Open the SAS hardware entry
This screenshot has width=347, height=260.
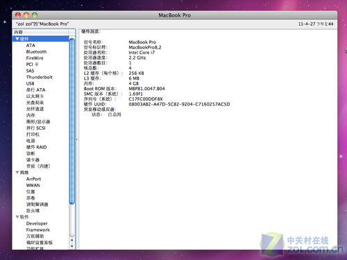point(30,71)
